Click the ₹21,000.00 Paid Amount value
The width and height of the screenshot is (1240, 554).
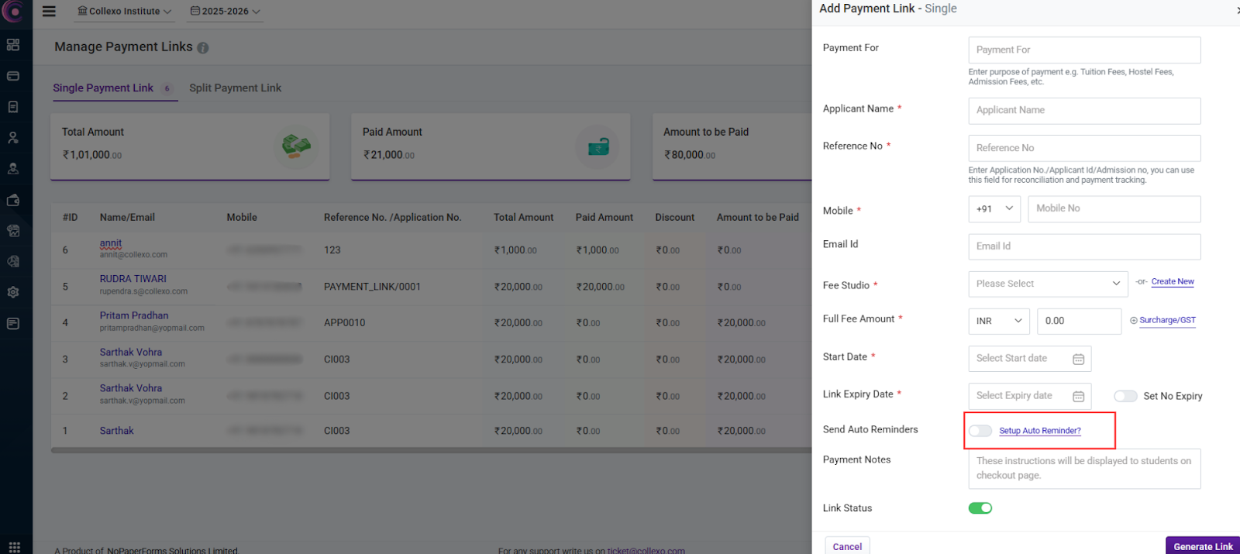(x=389, y=155)
